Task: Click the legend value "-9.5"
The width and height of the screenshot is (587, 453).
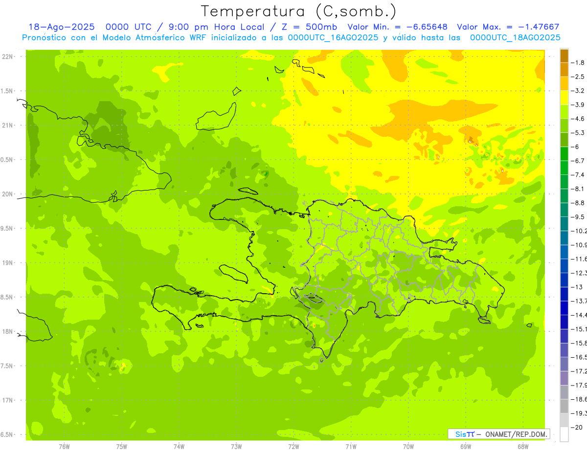Action: tap(578, 216)
